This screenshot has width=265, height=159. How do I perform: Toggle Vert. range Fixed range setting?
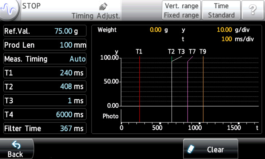(x=181, y=11)
